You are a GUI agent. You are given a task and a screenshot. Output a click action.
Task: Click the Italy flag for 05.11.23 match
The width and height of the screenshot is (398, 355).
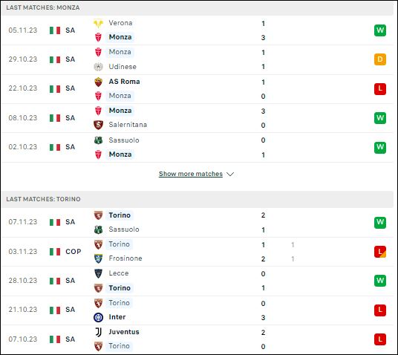tap(55, 30)
